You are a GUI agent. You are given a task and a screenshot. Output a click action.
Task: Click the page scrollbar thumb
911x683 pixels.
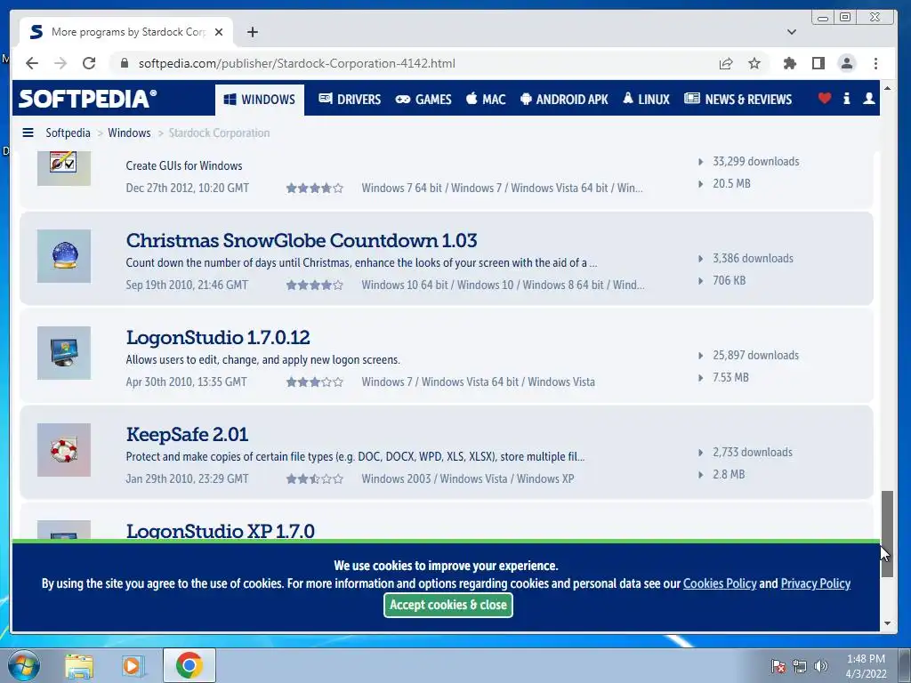(x=887, y=534)
